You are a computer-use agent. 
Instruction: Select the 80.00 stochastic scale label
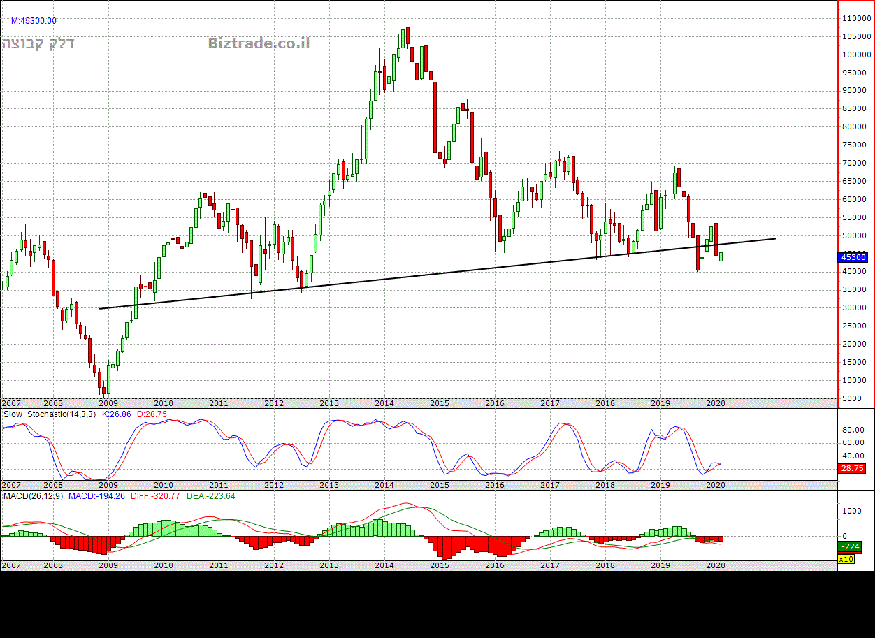point(854,430)
